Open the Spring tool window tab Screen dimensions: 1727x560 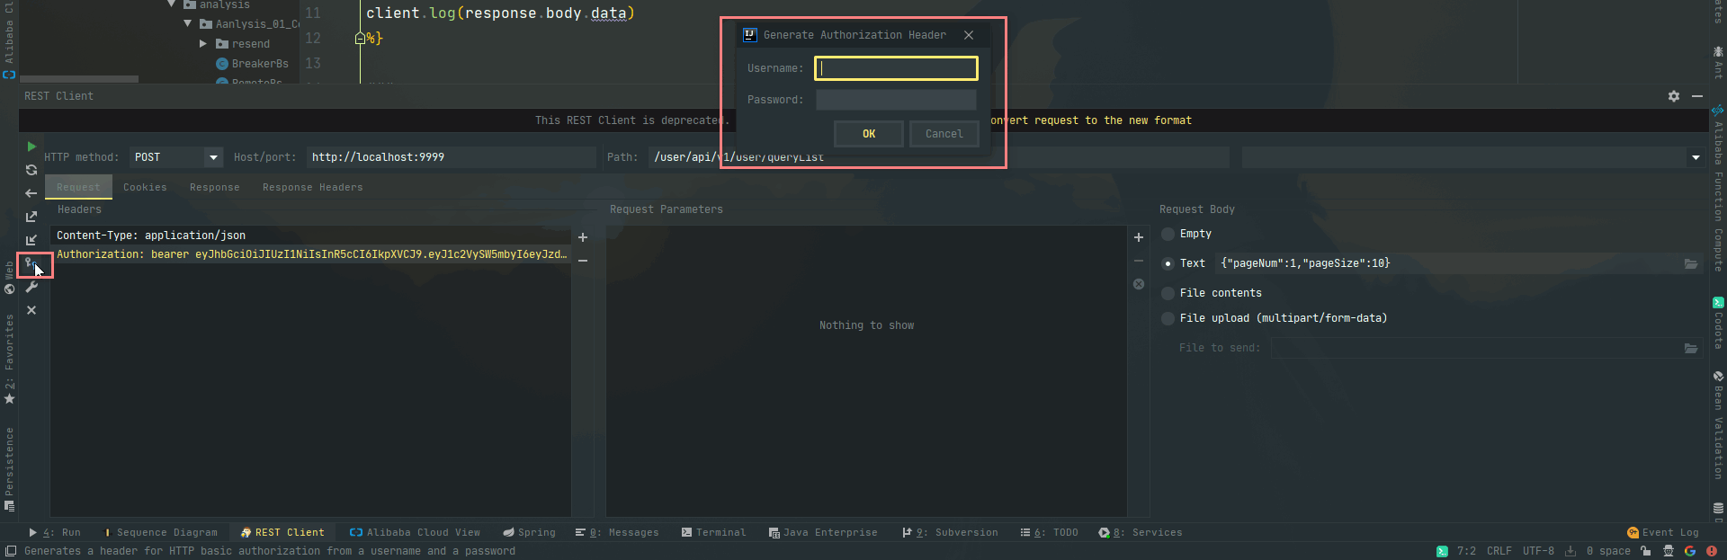pyautogui.click(x=529, y=532)
